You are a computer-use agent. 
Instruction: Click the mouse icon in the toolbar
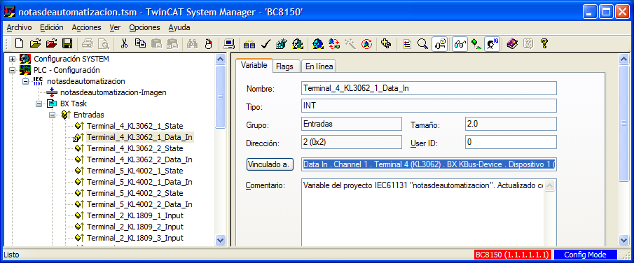click(x=208, y=43)
